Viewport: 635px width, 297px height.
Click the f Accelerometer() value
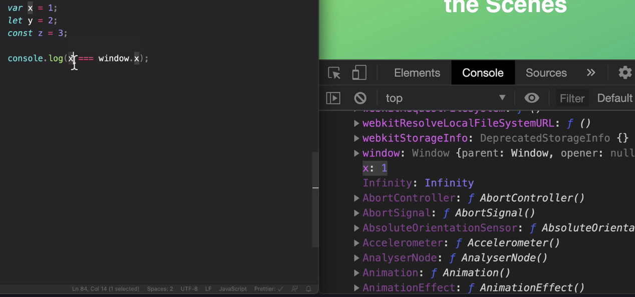(x=508, y=243)
